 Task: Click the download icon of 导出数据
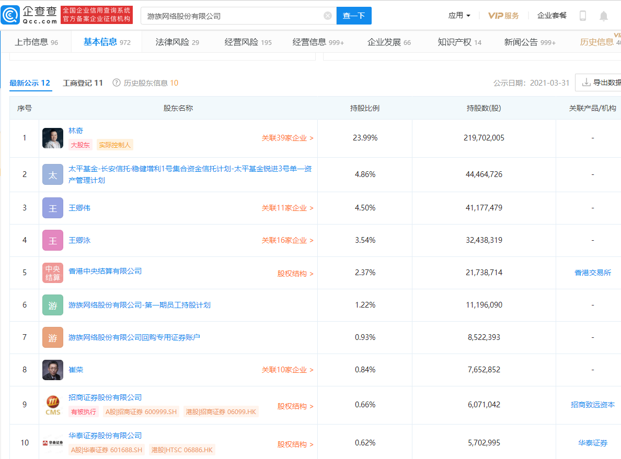pos(586,83)
